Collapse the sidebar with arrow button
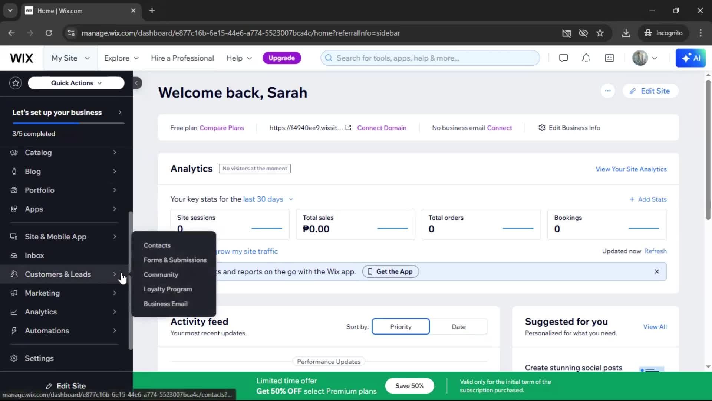712x401 pixels. click(136, 83)
